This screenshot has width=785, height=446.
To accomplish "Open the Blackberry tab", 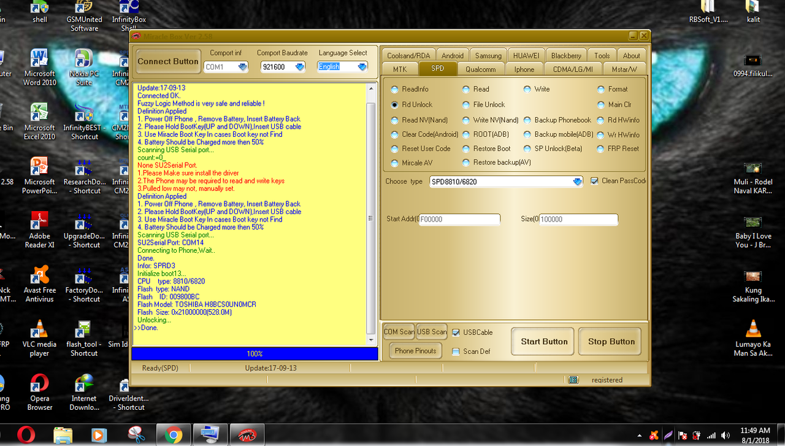I will pyautogui.click(x=565, y=55).
